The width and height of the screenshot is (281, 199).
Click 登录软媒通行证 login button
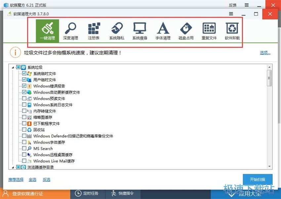[35, 194]
